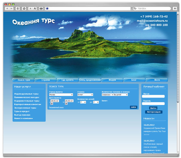Open the Поиск тура menu tab
181x158 pixels.
(23, 80)
